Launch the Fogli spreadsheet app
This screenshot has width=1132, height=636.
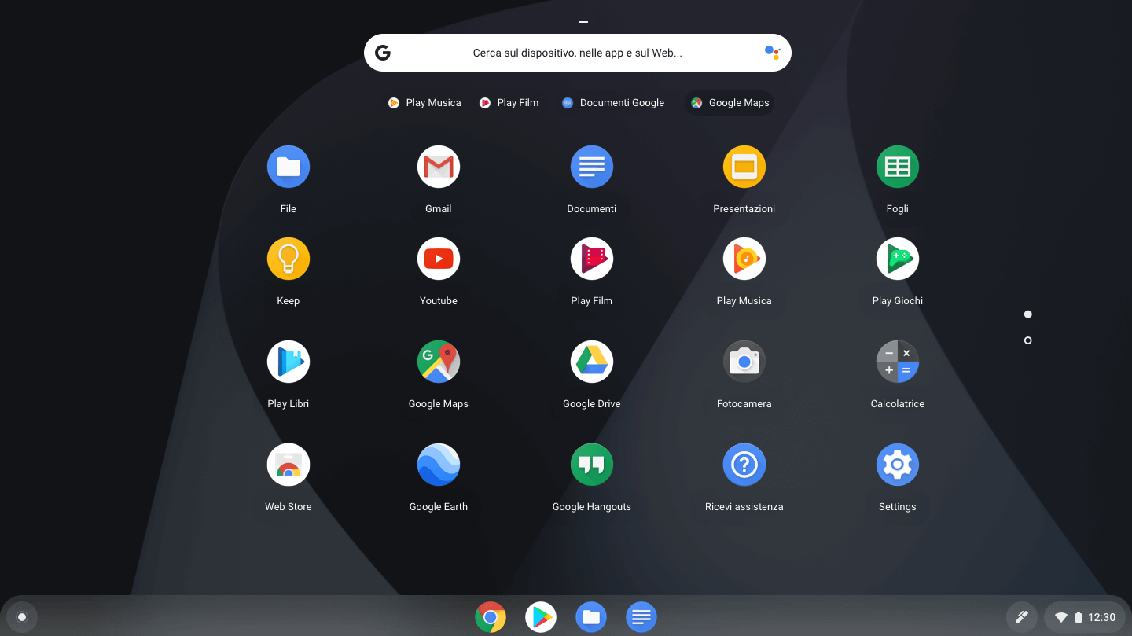coord(898,167)
